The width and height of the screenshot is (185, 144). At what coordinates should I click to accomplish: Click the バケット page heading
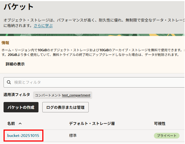[19, 7]
